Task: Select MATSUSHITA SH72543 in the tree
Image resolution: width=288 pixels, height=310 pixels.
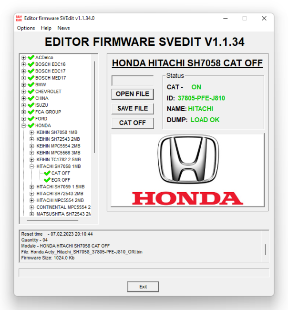Action: [x=63, y=214]
